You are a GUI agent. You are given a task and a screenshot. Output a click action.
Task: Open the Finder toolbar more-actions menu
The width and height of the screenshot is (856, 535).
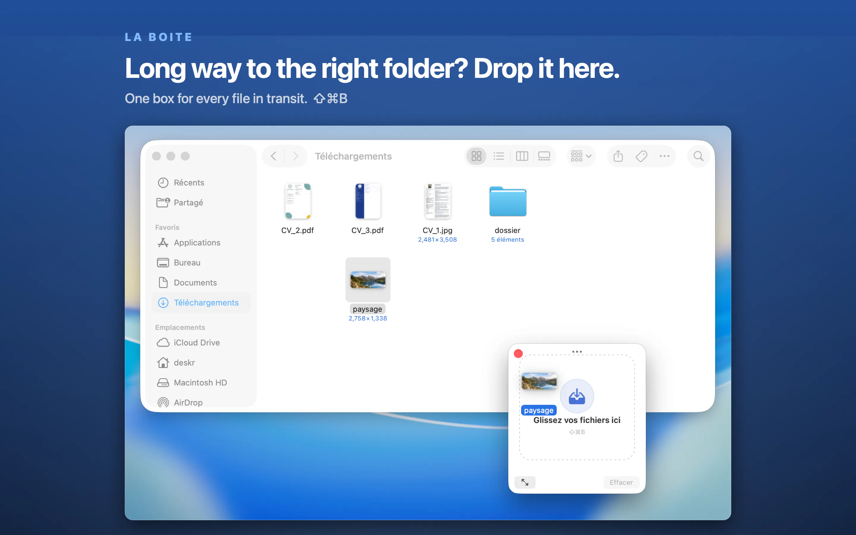coord(664,156)
